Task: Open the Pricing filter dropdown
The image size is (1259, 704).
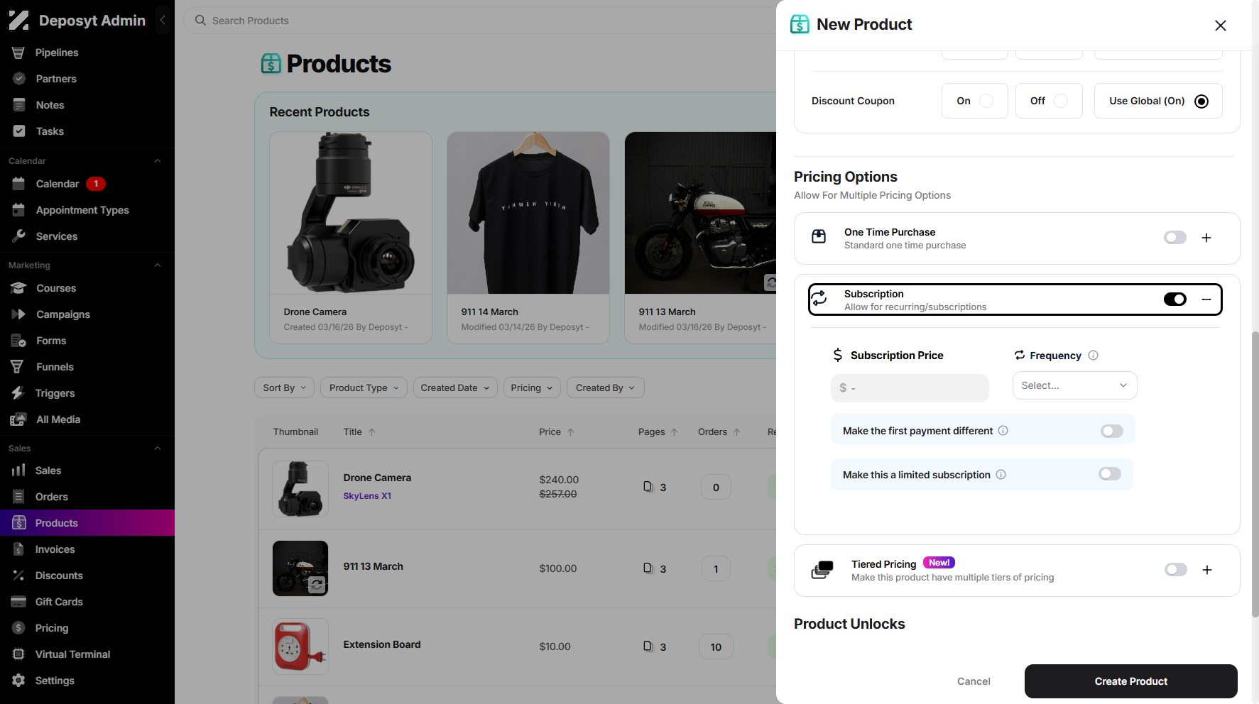Action: [x=532, y=387]
